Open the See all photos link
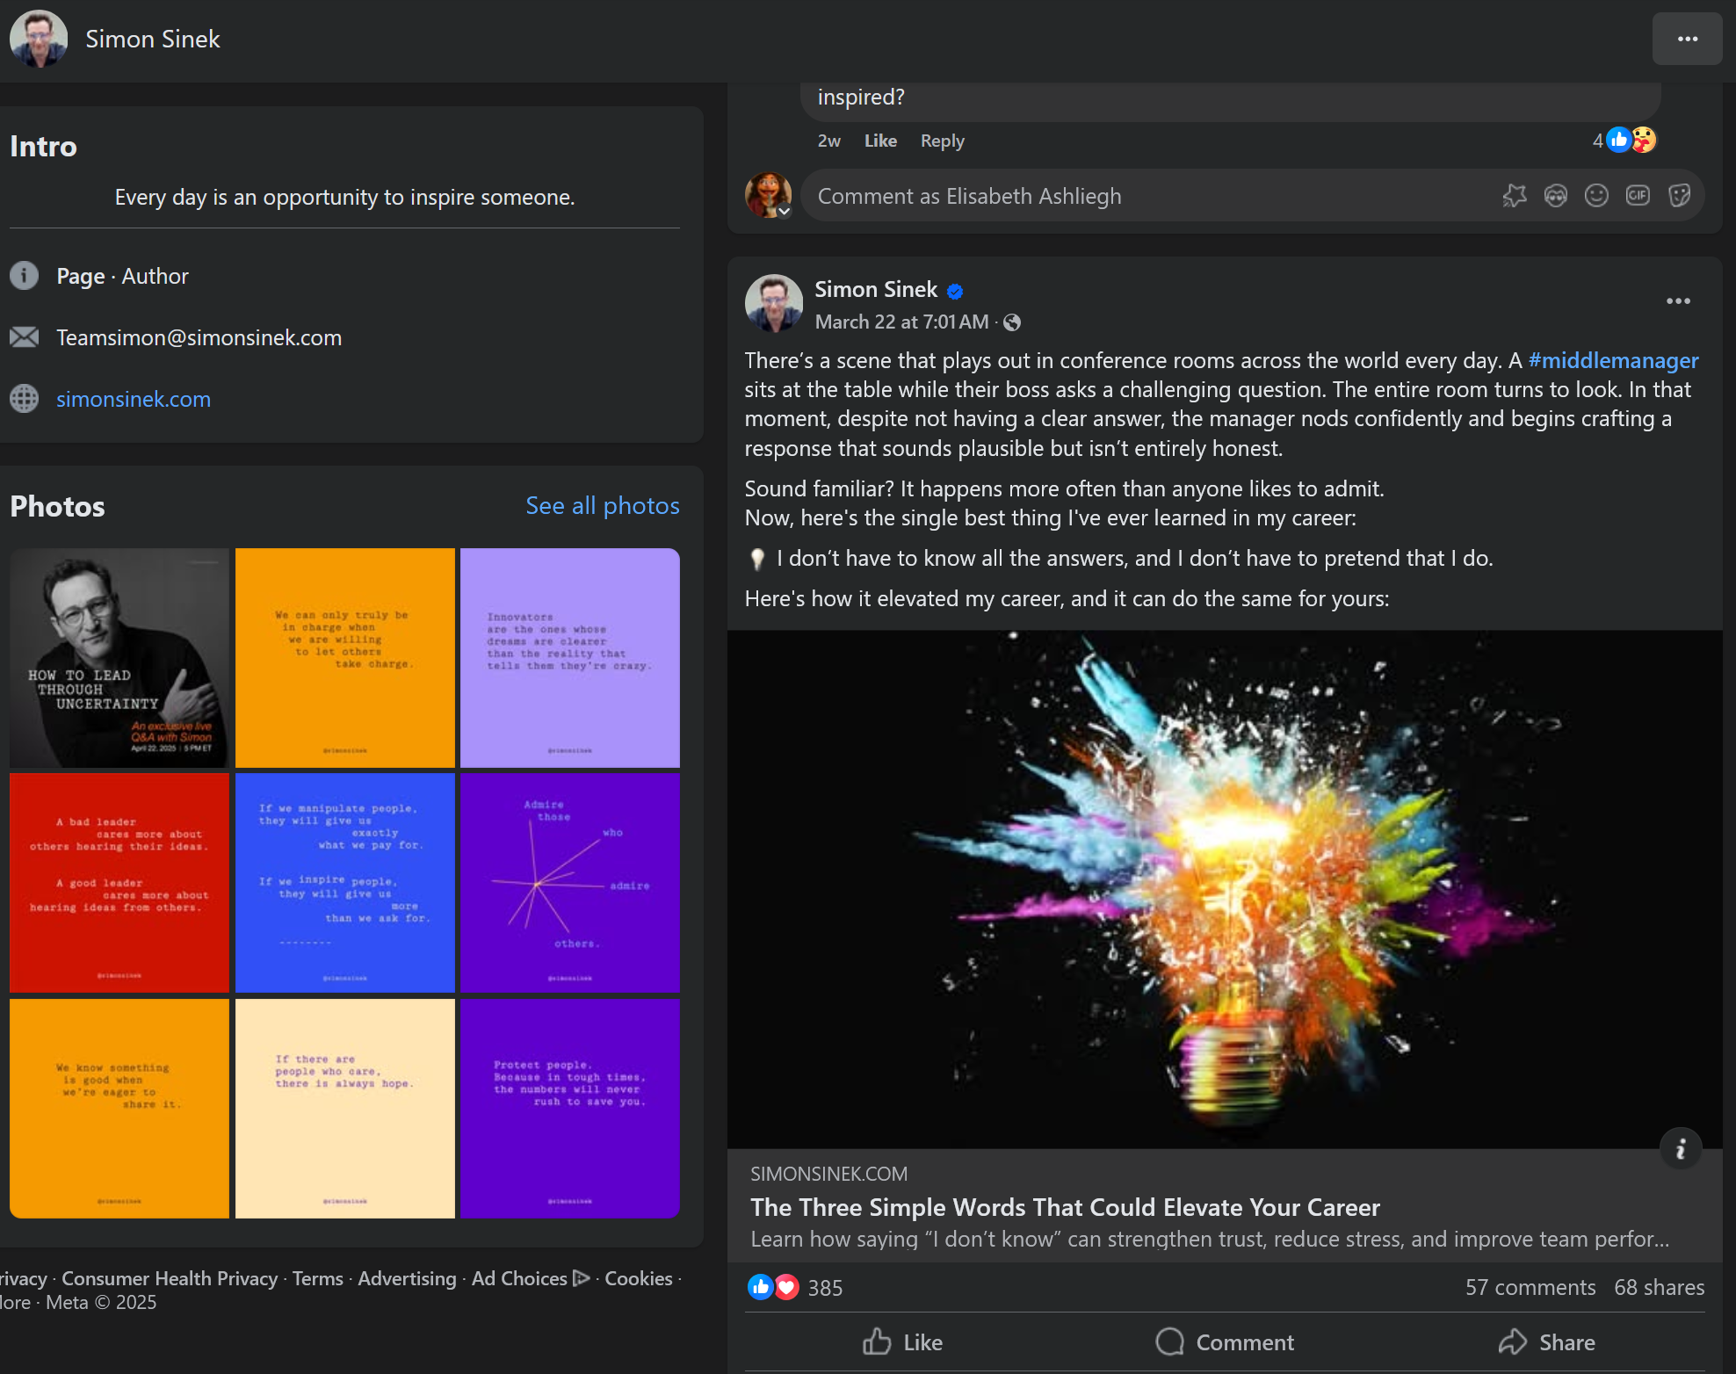This screenshot has height=1374, width=1736. pyautogui.click(x=603, y=506)
